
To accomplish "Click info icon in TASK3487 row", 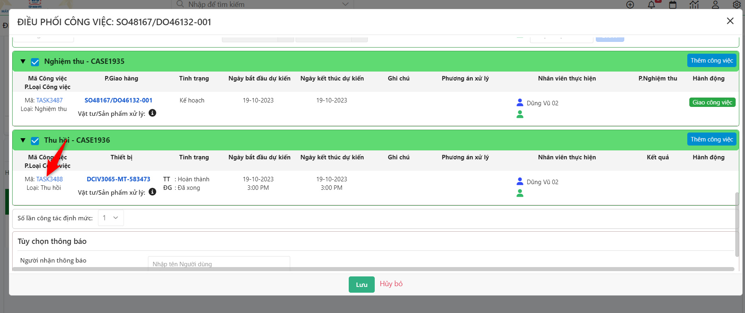I will tap(152, 113).
